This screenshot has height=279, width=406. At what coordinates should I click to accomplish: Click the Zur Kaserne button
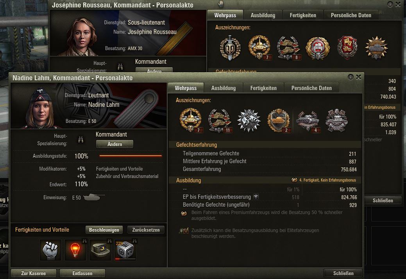click(x=33, y=273)
